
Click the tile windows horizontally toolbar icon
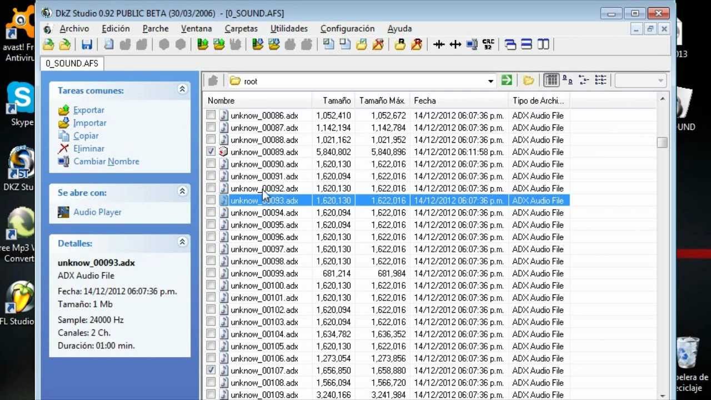click(527, 44)
